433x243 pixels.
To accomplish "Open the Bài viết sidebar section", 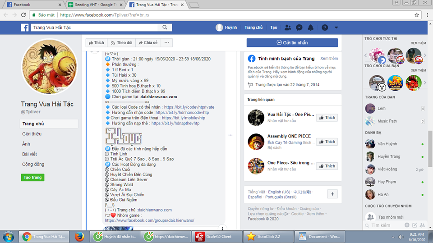I will click(x=29, y=154).
